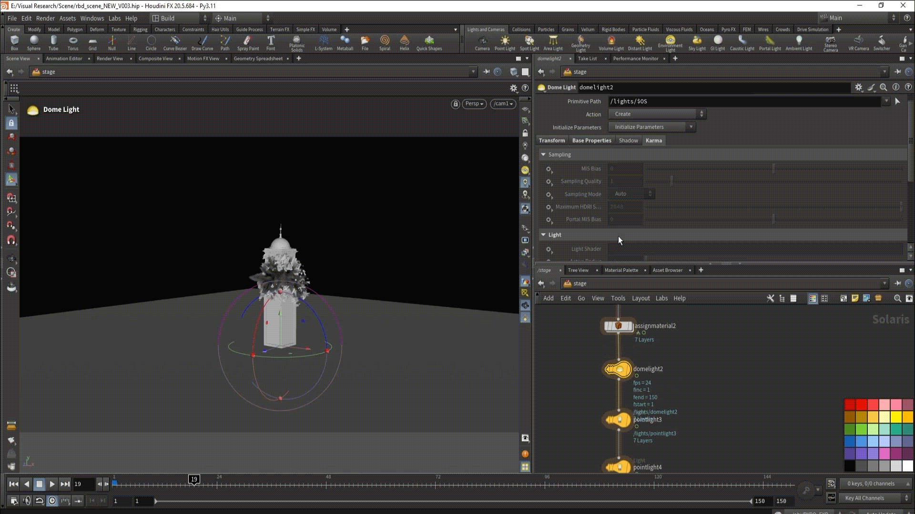Click the domelight2 node icon
Viewport: 915px width, 514px height.
click(619, 369)
